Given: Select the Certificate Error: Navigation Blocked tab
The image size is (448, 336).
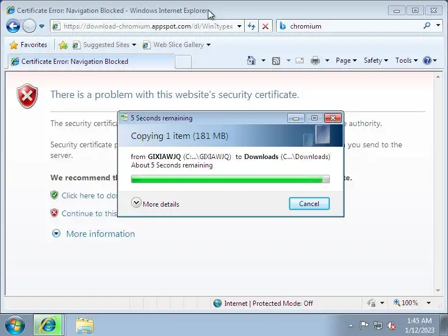Looking at the screenshot, I should (x=91, y=62).
